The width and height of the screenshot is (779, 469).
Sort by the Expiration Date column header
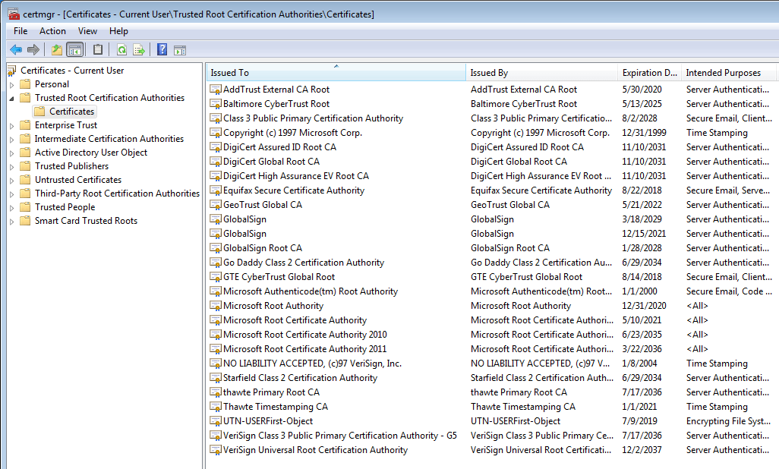pyautogui.click(x=649, y=72)
